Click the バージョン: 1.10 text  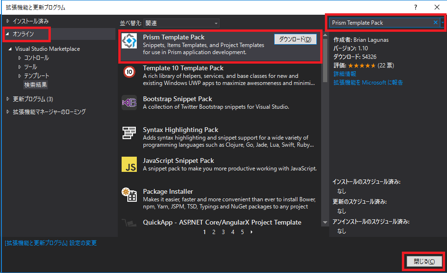351,48
